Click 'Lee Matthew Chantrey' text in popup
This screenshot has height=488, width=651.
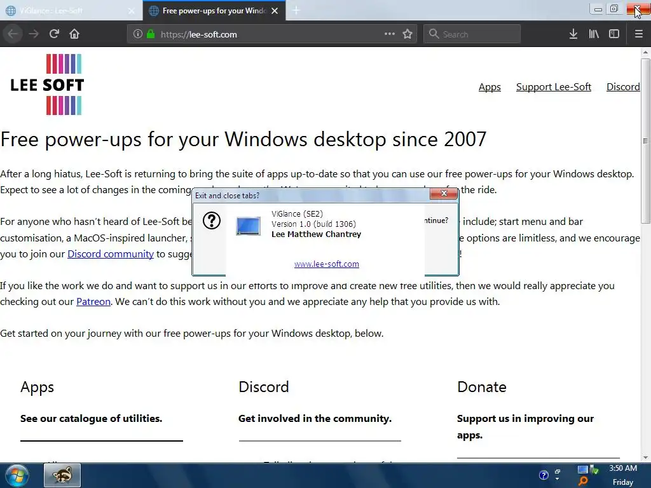pos(317,234)
